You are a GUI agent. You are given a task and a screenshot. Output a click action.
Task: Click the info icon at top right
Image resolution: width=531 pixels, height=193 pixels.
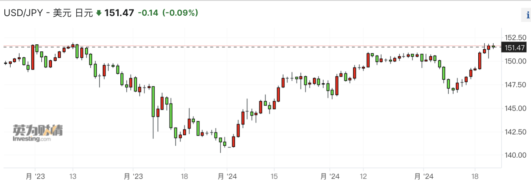(527, 15)
